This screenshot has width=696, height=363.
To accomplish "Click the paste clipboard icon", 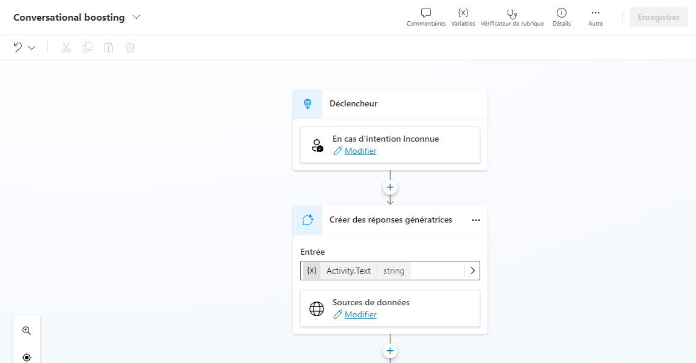I will click(109, 47).
